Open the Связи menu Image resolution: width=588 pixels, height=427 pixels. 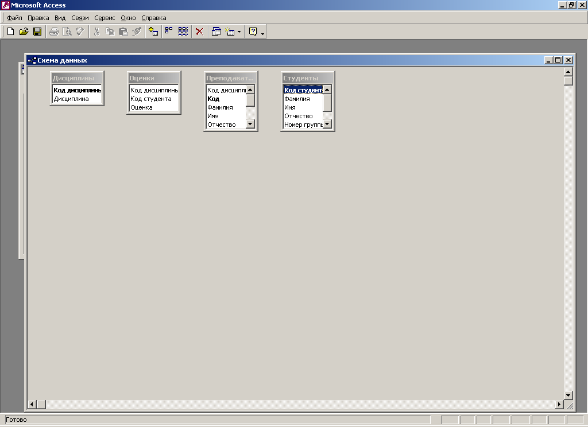80,18
